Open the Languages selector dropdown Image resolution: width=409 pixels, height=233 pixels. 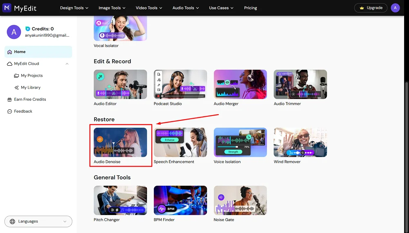(38, 221)
